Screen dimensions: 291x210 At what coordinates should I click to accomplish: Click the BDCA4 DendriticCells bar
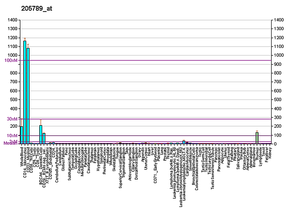tap(41, 135)
